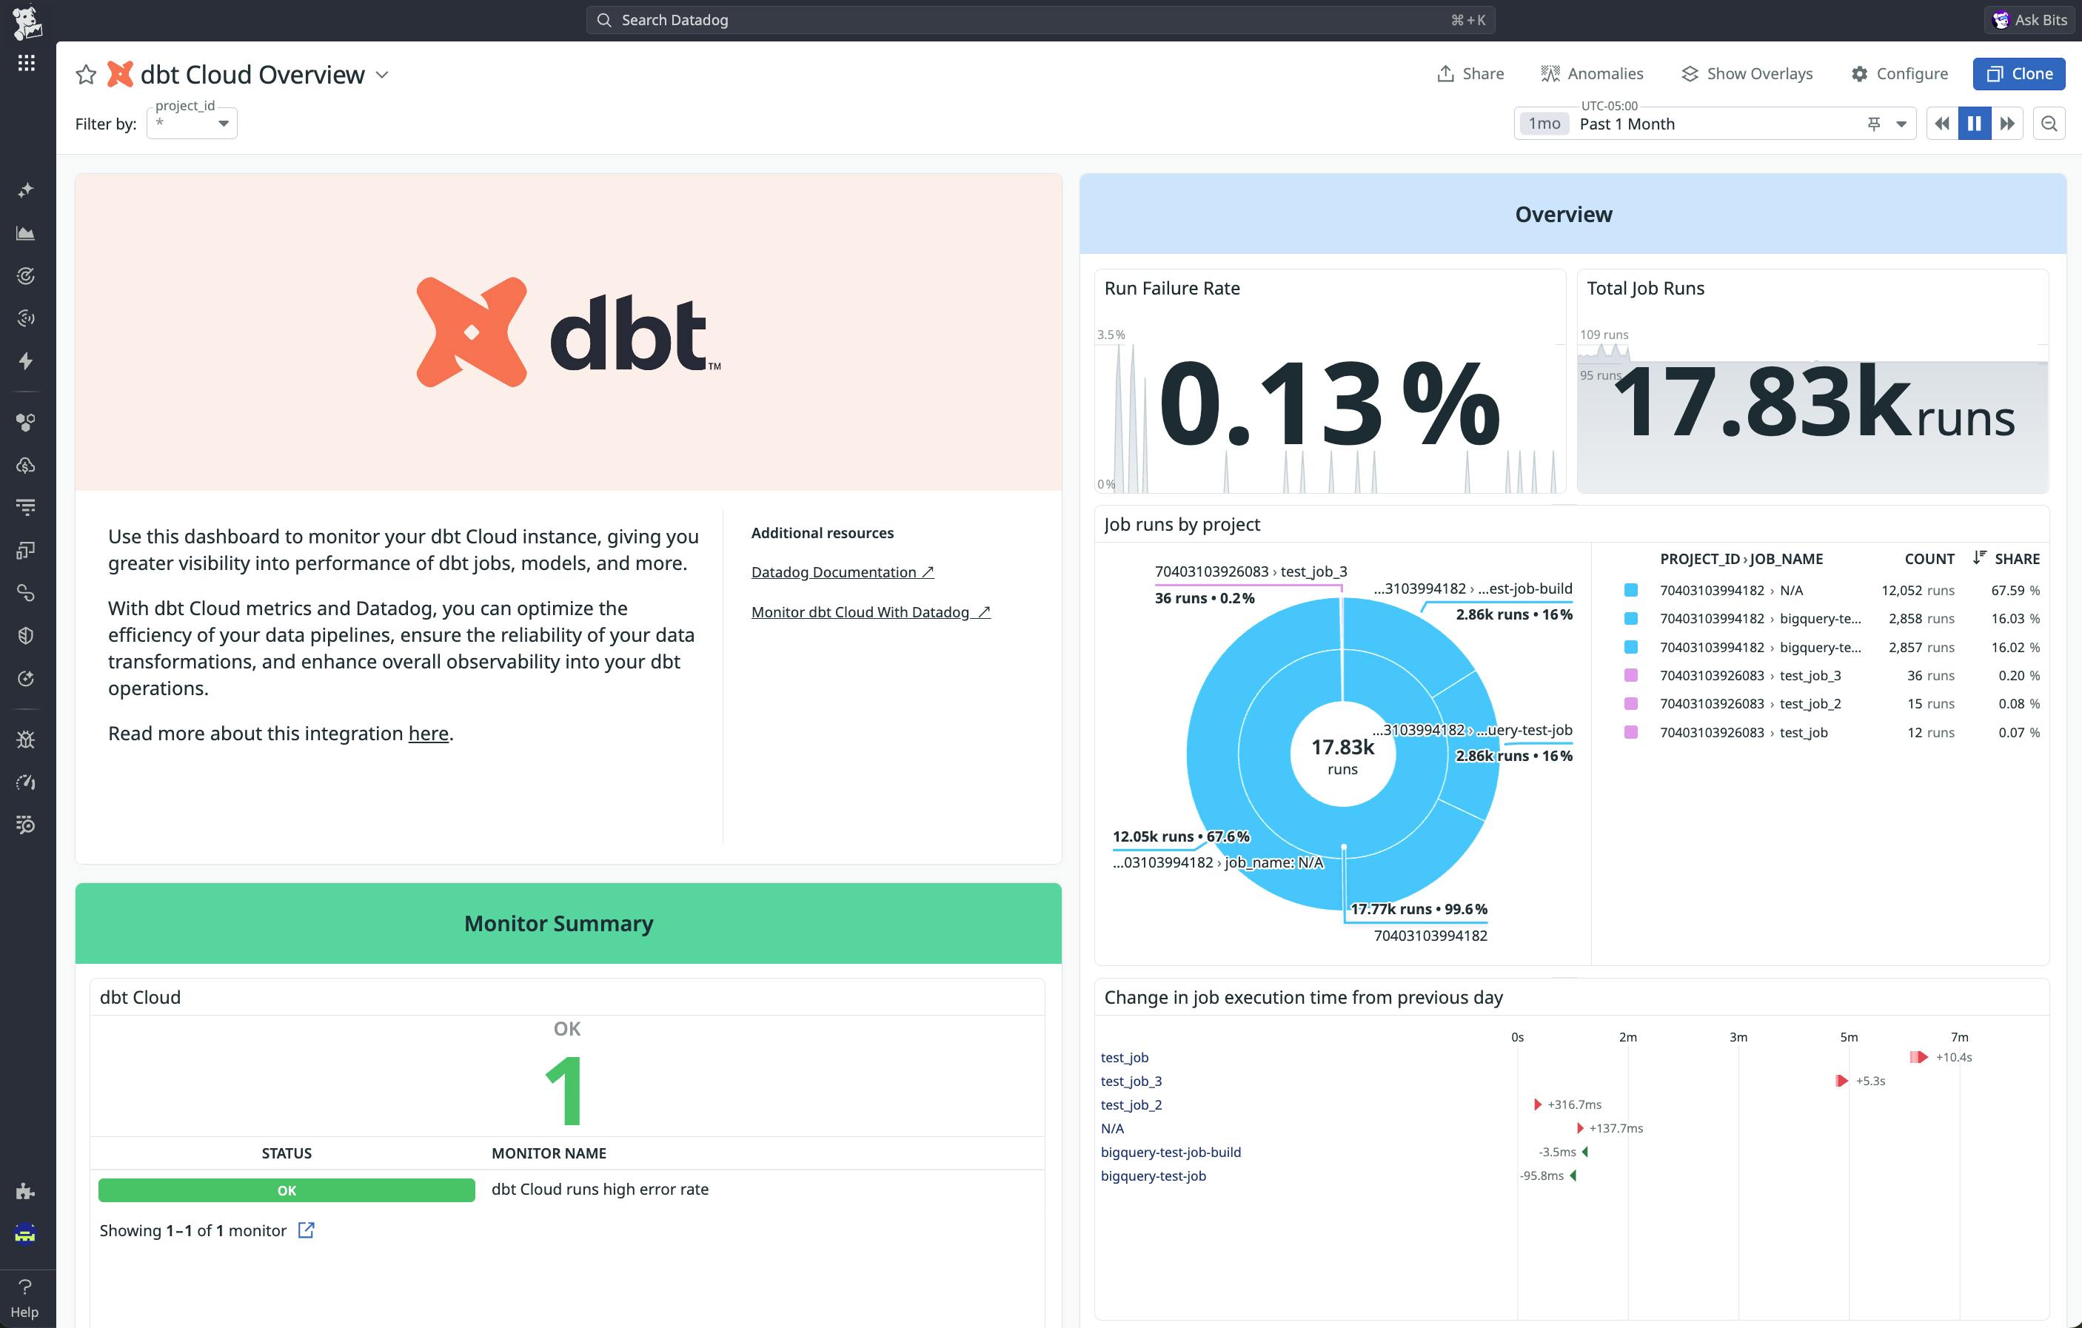Select the bug-shaped Error Tracking sidebar icon

[x=25, y=740]
